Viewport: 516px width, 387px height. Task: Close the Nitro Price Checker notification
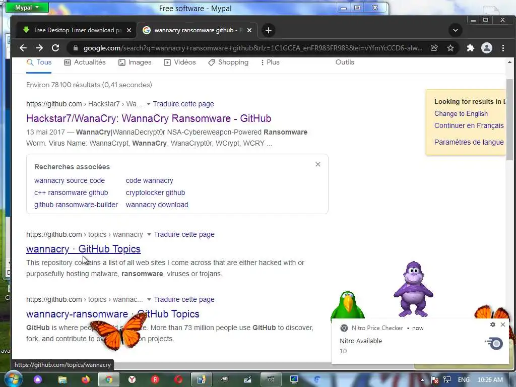coord(503,325)
